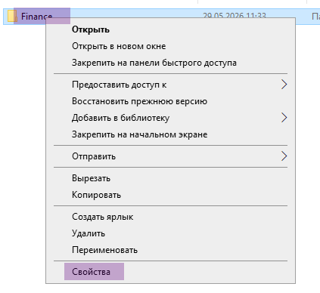
Task: Choose Удалить to delete the folder
Action: (x=89, y=233)
